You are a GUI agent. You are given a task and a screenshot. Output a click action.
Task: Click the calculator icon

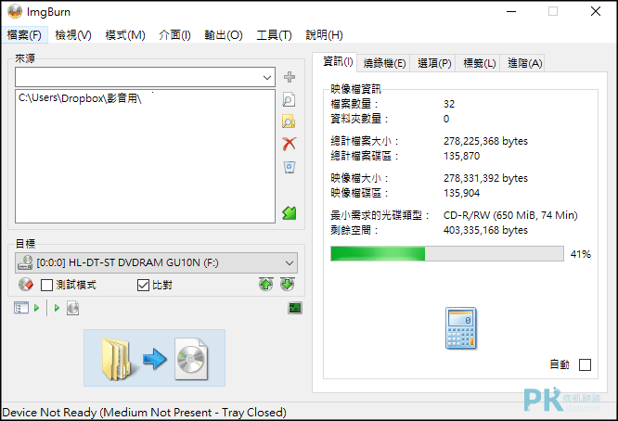click(461, 328)
